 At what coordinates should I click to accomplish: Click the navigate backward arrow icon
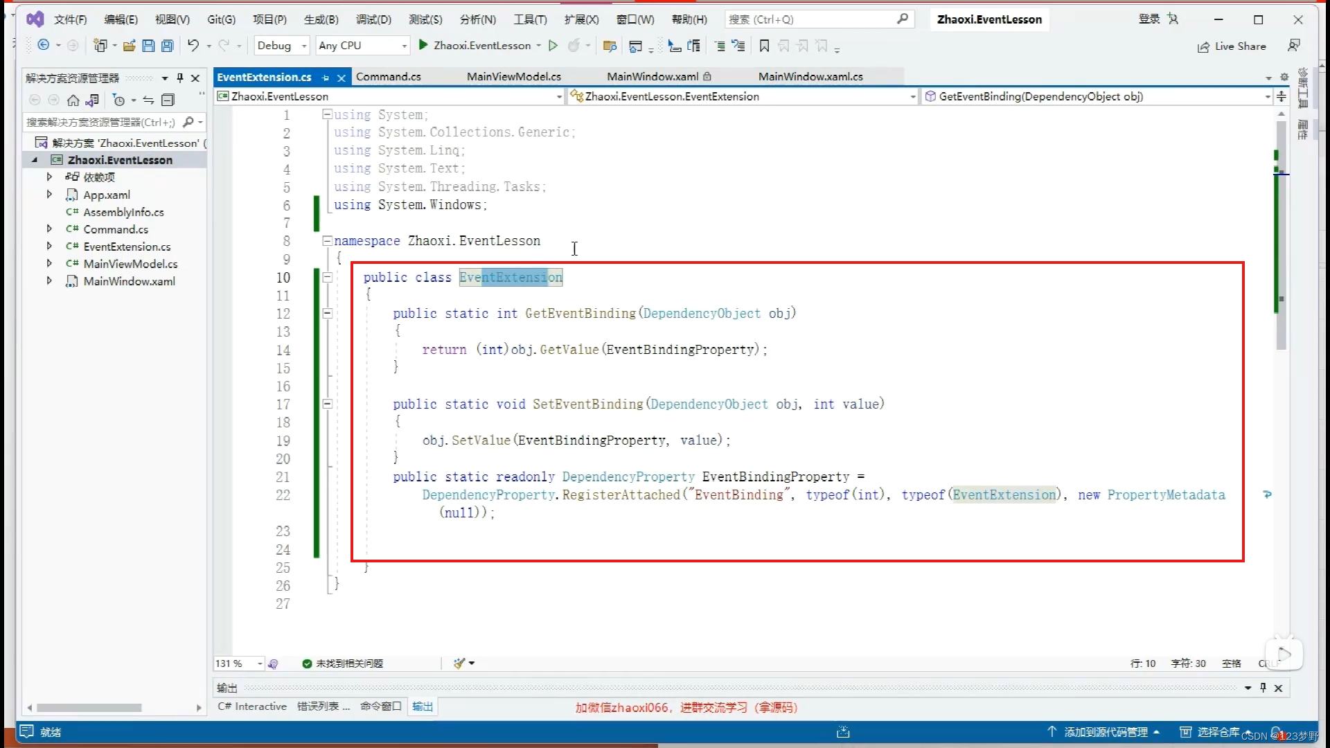click(x=44, y=45)
